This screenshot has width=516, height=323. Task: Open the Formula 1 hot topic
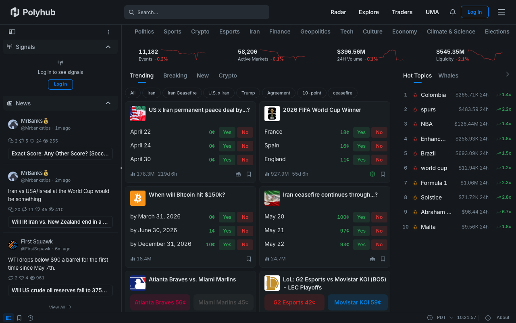coord(434,183)
